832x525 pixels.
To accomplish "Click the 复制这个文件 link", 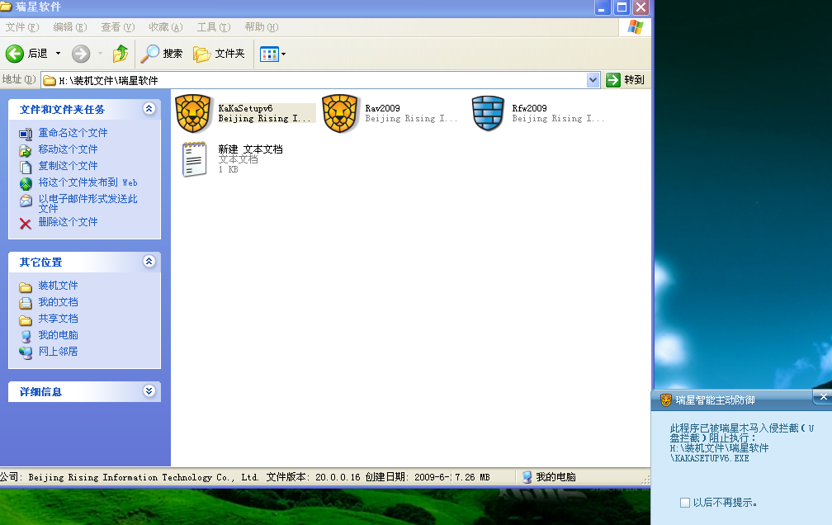I will coord(68,166).
